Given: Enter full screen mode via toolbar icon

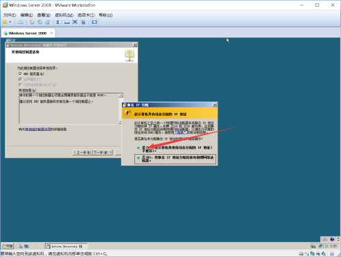Looking at the screenshot, I should point(75,22).
